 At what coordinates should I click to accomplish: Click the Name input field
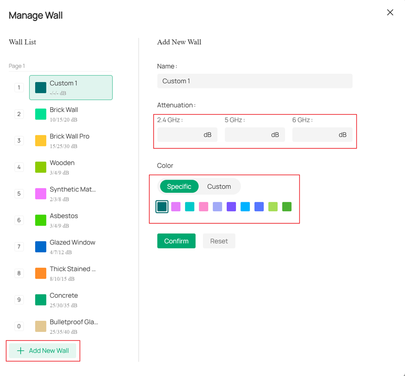254,81
